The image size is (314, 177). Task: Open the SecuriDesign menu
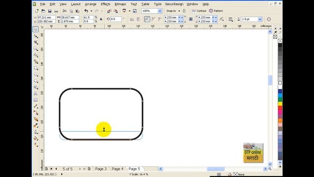click(174, 4)
